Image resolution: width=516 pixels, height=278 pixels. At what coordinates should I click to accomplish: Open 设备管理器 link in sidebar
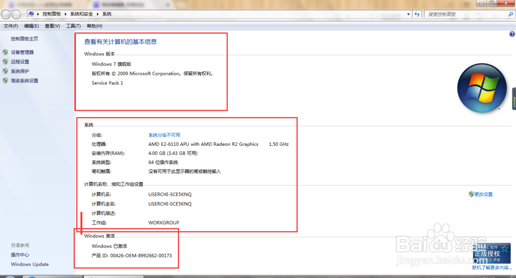click(22, 52)
